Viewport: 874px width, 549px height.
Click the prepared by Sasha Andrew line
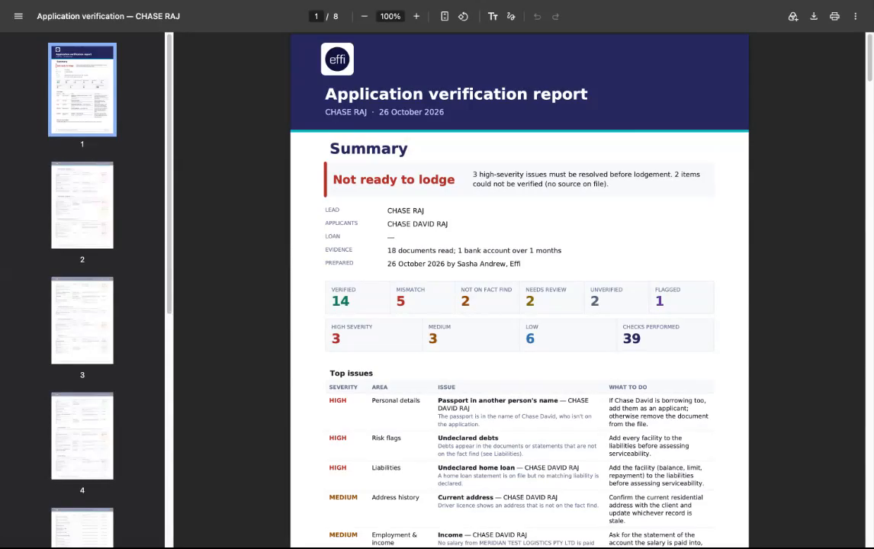[454, 264]
